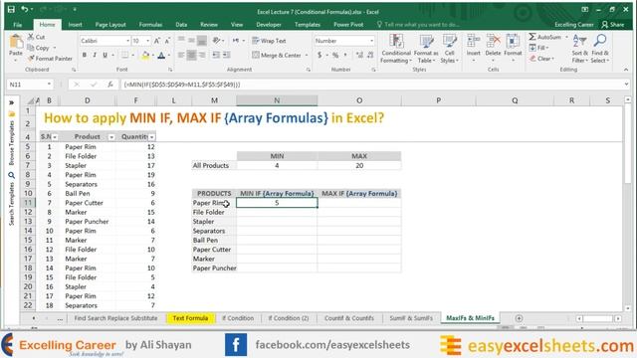The width and height of the screenshot is (637, 358).
Task: Expand the formula bar chevron
Action: [x=626, y=84]
